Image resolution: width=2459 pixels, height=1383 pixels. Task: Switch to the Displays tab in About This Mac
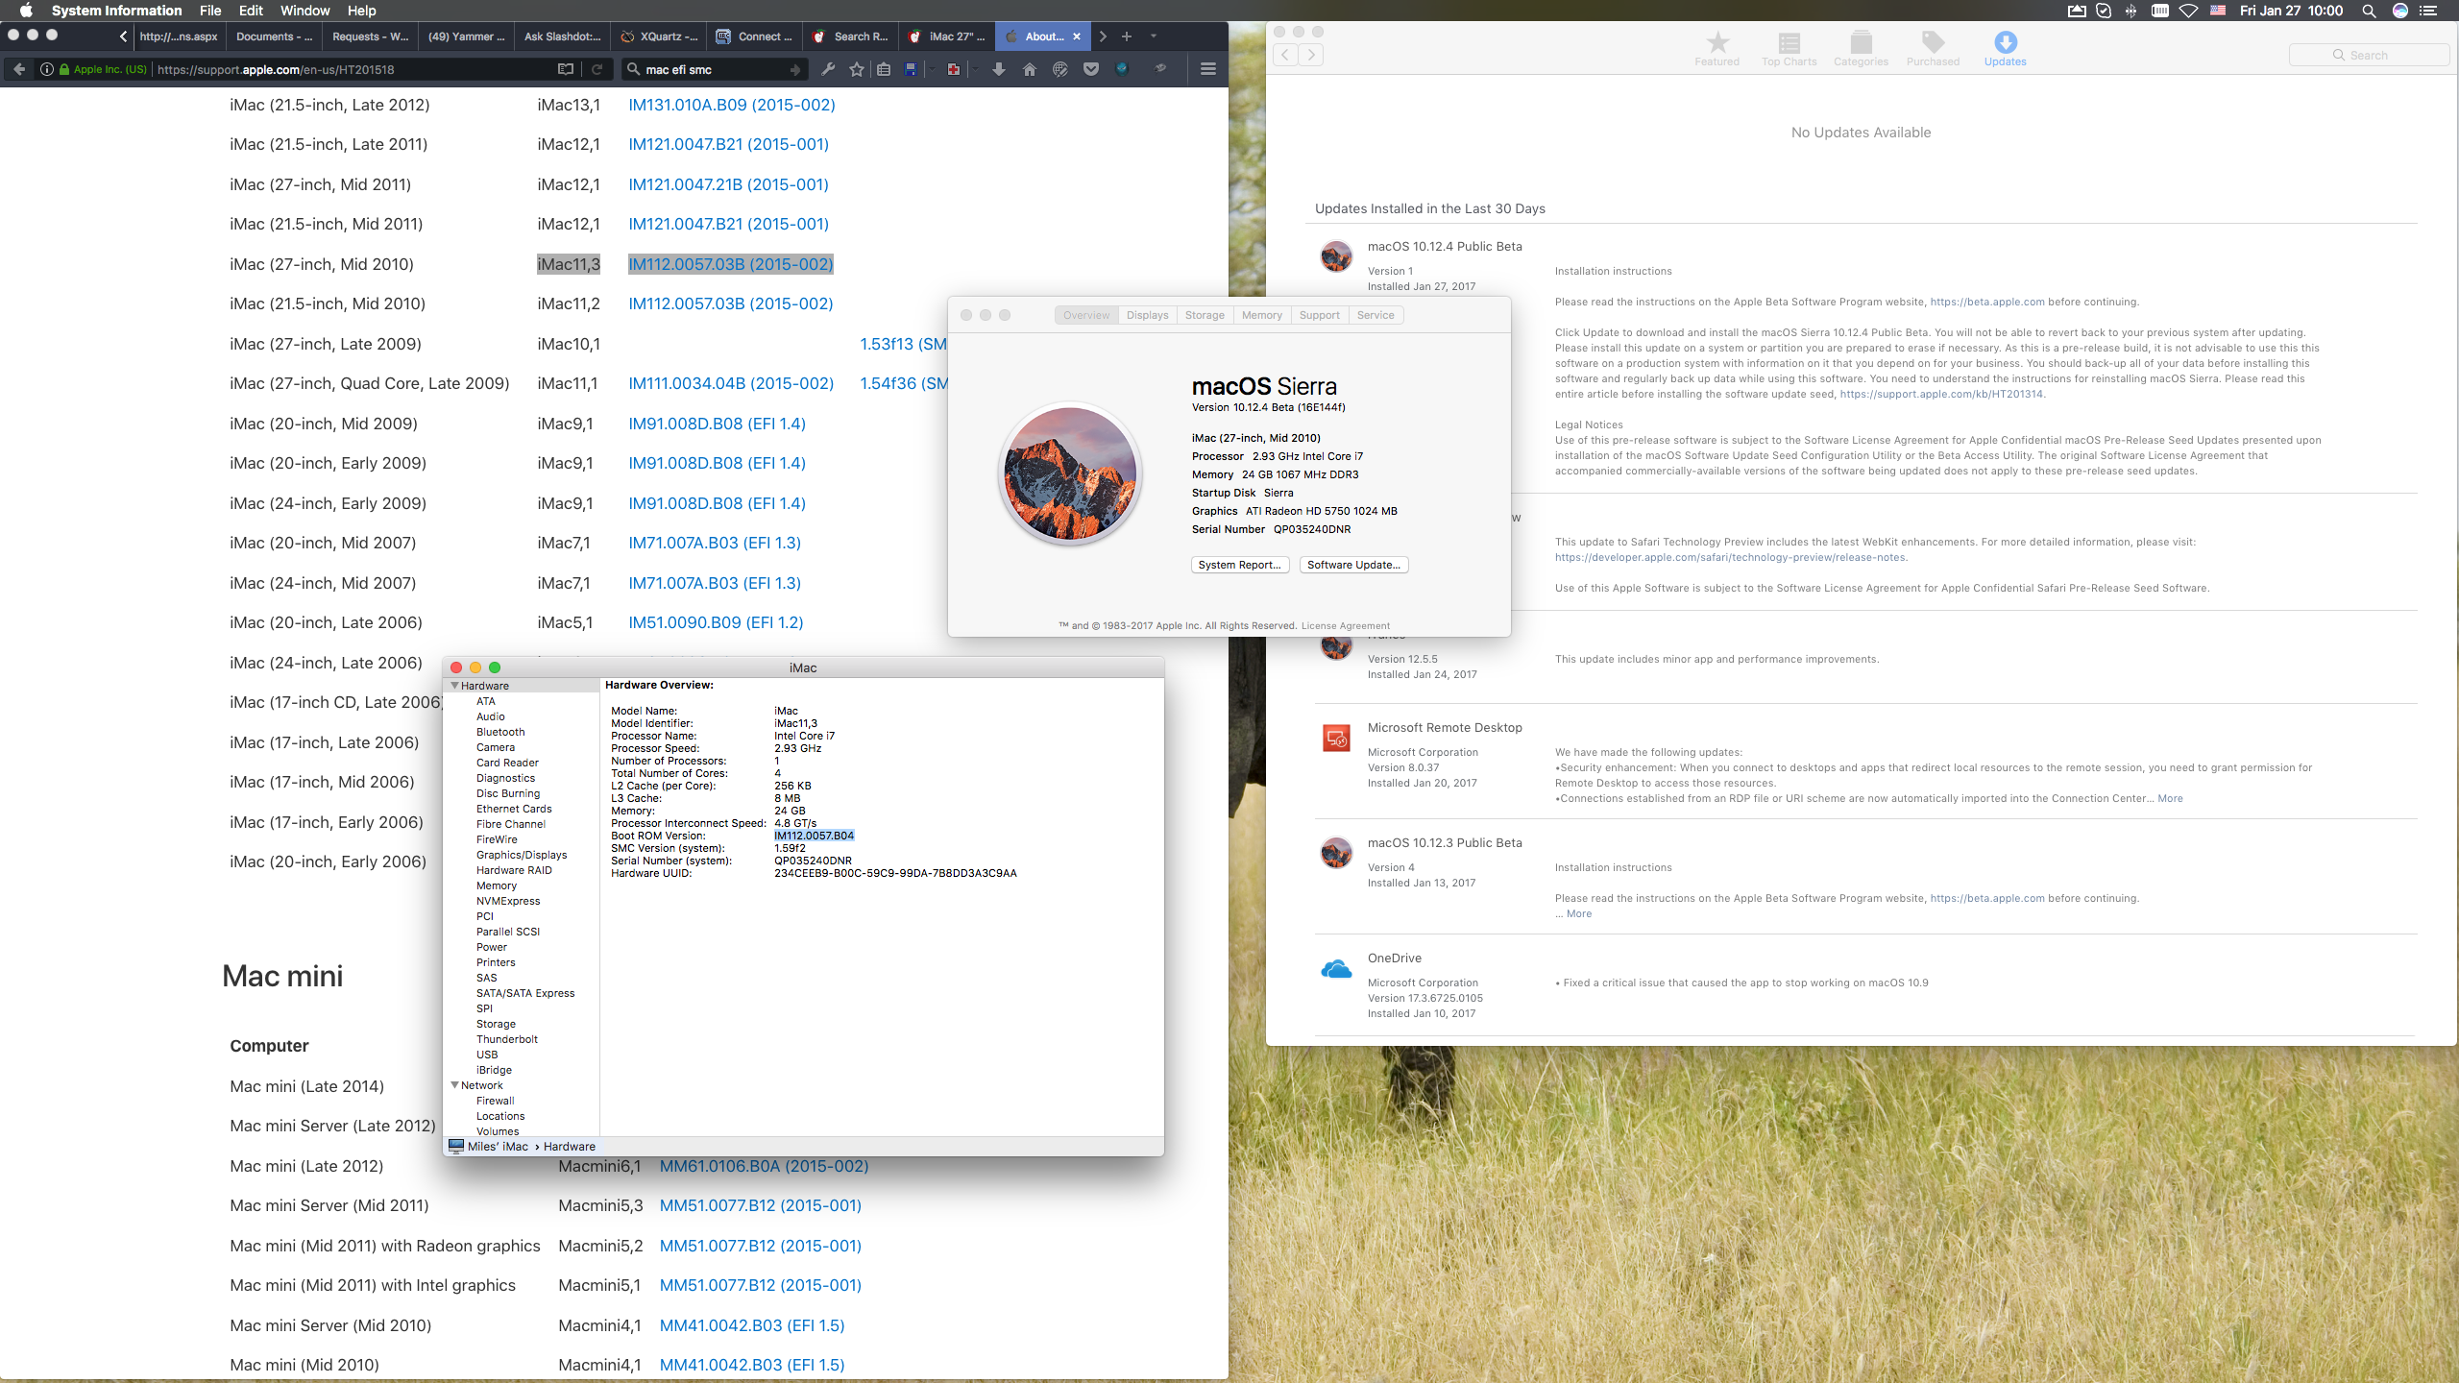click(x=1147, y=315)
